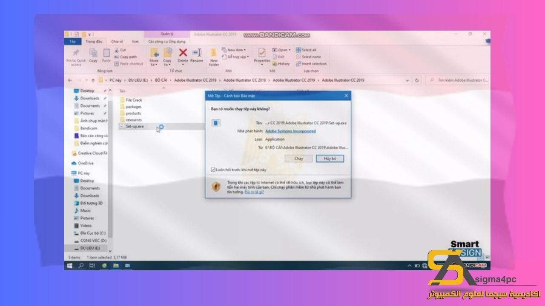Click PC này in address path
This screenshot has width=545, height=306.
(x=115, y=80)
